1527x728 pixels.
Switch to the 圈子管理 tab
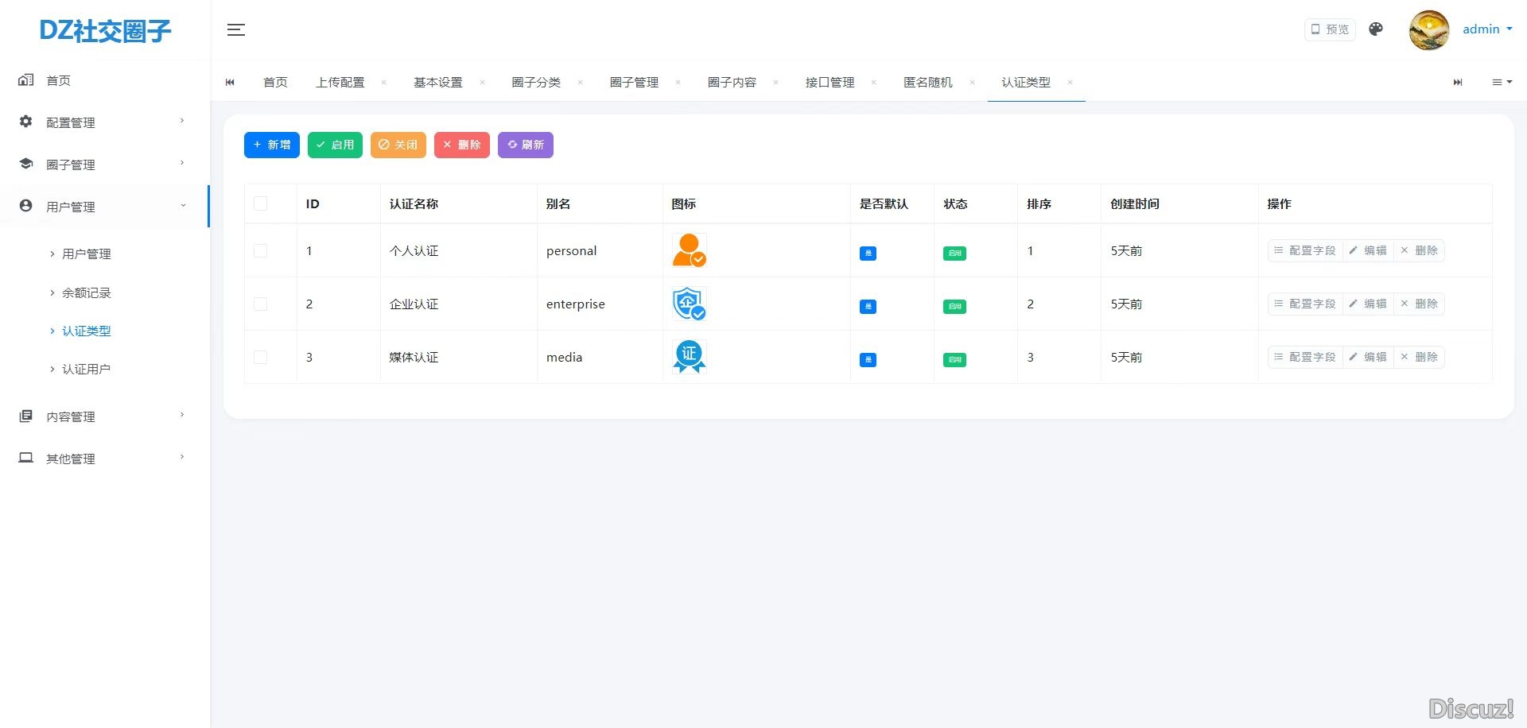pos(634,83)
